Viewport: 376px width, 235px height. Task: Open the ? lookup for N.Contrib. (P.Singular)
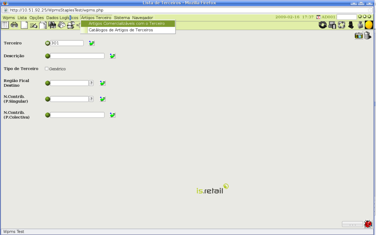click(91, 99)
